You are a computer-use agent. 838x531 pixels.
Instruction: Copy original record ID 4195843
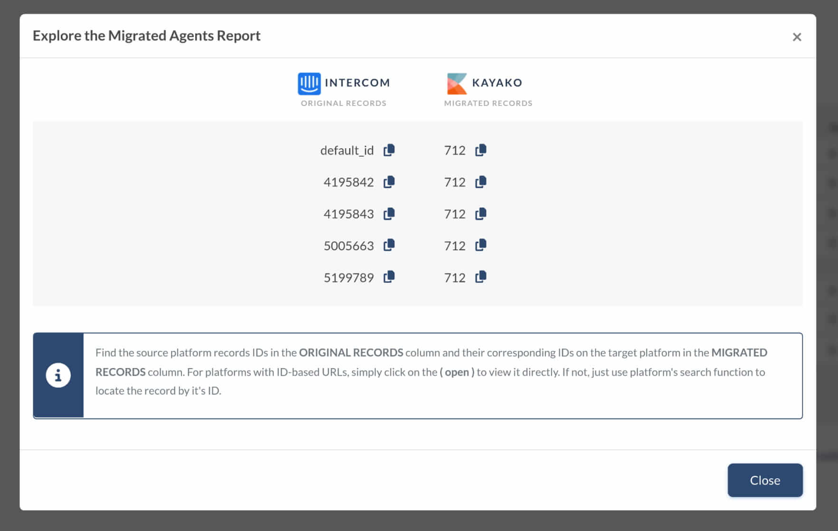[x=389, y=214]
